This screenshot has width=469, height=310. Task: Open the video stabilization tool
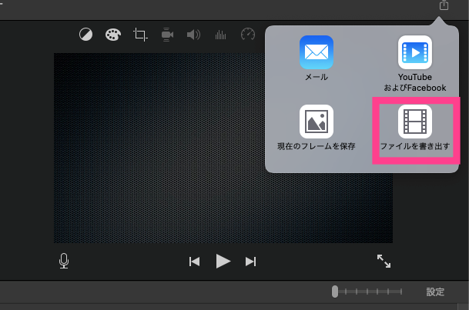click(x=167, y=35)
